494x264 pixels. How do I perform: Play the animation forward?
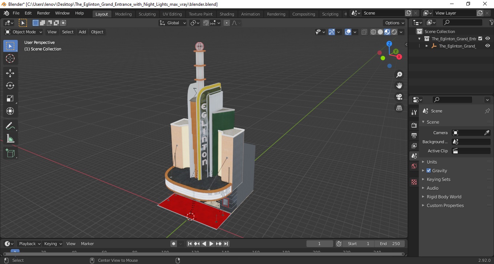[211, 244]
